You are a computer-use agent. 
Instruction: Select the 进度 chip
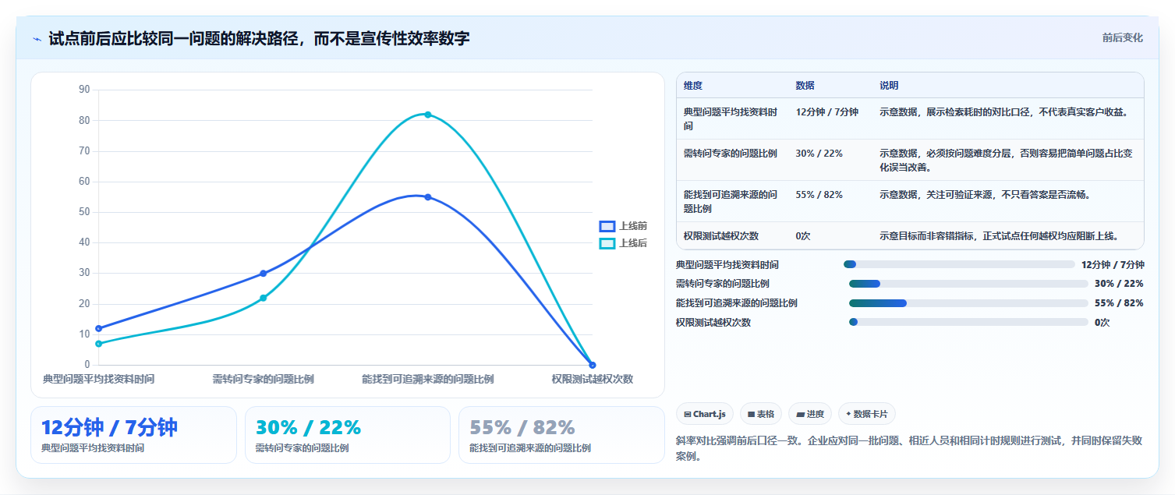coord(810,414)
